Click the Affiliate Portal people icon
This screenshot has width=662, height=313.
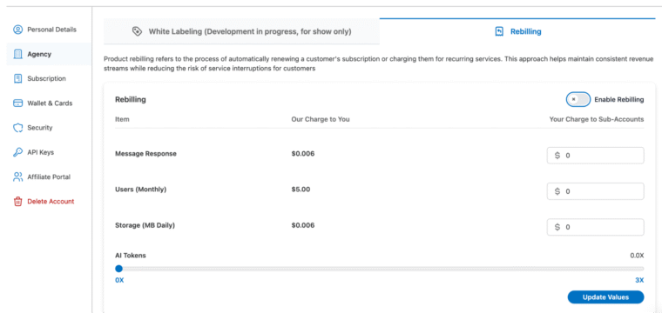pyautogui.click(x=17, y=176)
